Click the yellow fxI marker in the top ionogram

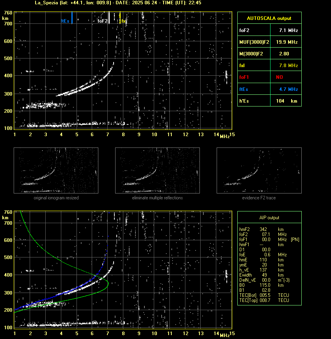pyautogui.click(x=120, y=18)
